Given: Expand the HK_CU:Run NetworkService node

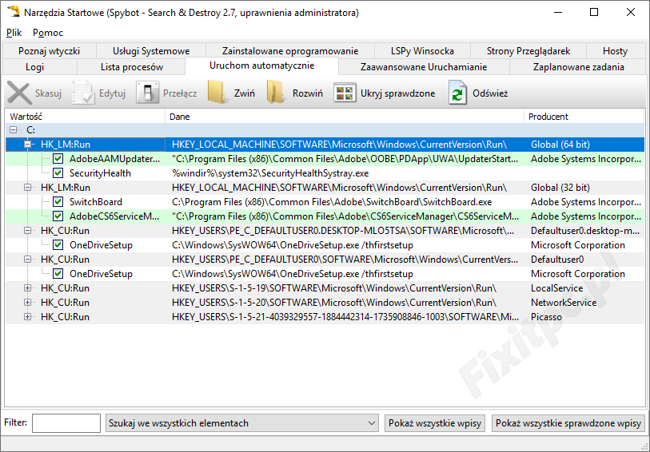Looking at the screenshot, I should point(28,303).
